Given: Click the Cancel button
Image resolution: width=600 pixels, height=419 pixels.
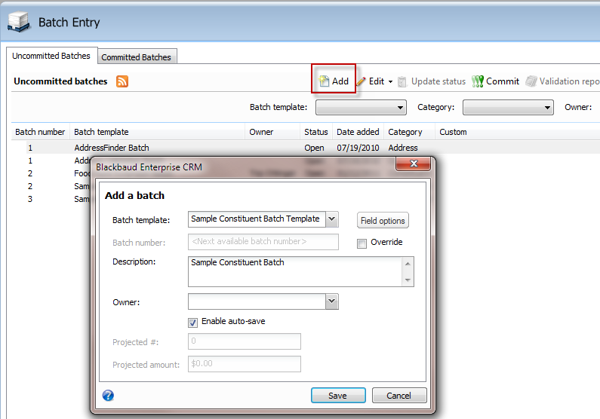Looking at the screenshot, I should [398, 396].
